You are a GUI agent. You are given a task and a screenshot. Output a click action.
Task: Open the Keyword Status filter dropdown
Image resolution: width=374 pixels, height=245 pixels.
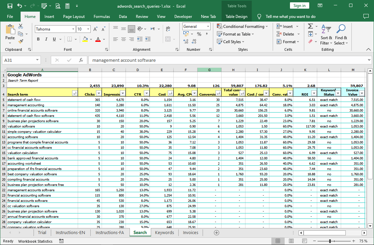[x=338, y=93]
